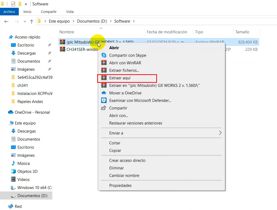This screenshot has width=277, height=210.
Task: Click the Este equipo computer icon
Action: tap(11, 123)
